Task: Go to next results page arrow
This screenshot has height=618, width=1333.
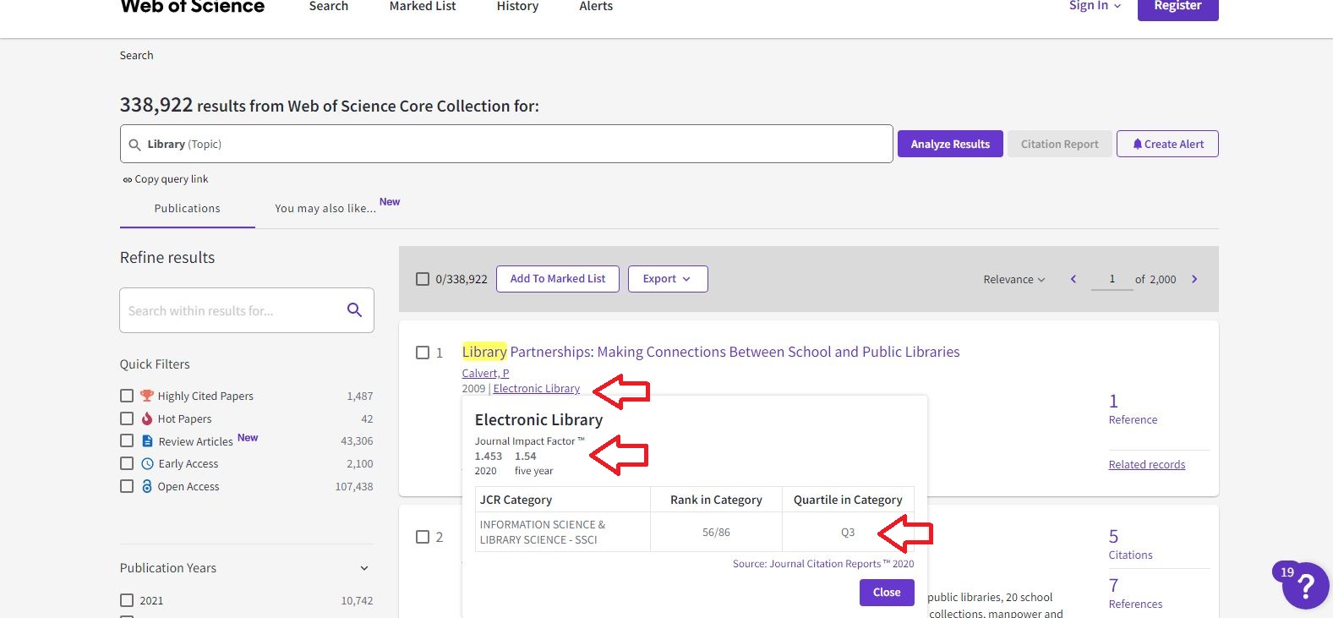Action: [x=1194, y=279]
